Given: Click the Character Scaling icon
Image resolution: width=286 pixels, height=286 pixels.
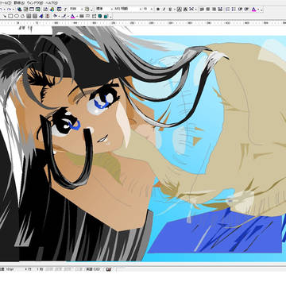Looking at the screenshot, I should [x=191, y=10].
